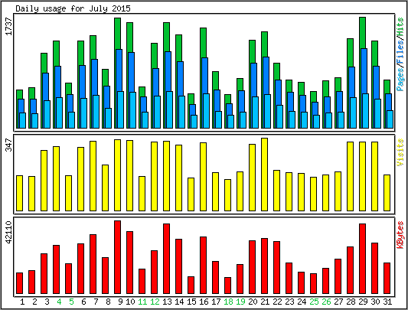Viewport: 408px width, 310px height.
Task: Select day 27 on the x-axis
Action: click(338, 302)
